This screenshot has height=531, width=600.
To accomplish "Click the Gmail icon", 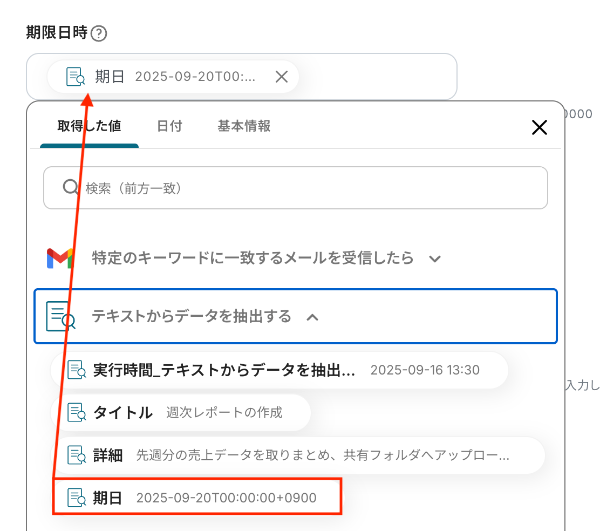I will coord(59,258).
